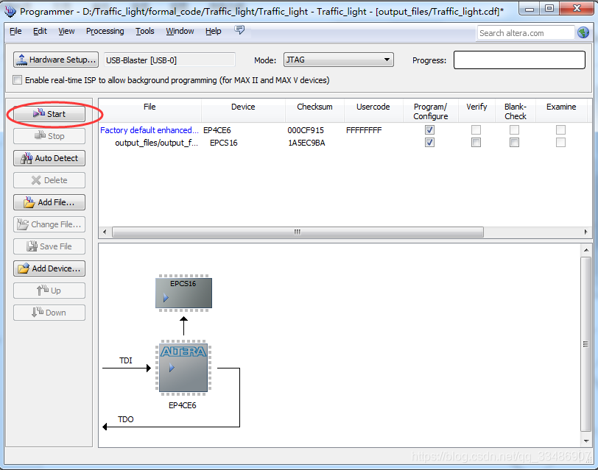Click the EP4CE6 device cell in table
The height and width of the screenshot is (470, 598).
click(x=217, y=130)
